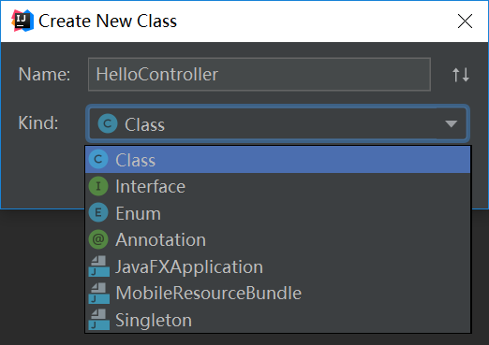Click the Class "C" icon in the dropdown list
This screenshot has width=489, height=345.
98,159
